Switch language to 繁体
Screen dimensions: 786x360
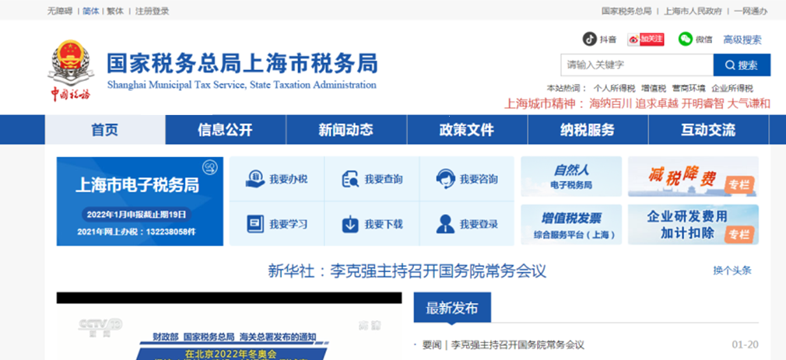(115, 11)
